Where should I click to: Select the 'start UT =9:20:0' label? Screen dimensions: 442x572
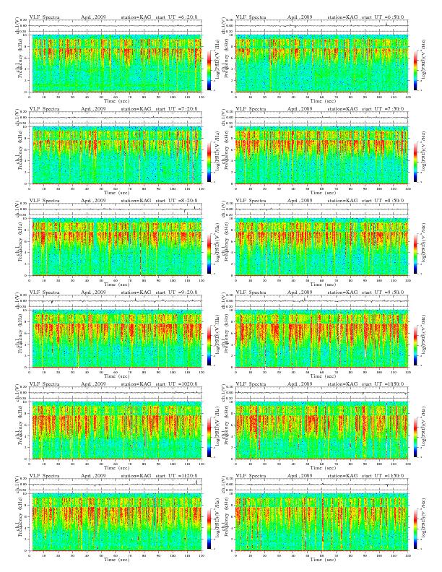coord(177,292)
